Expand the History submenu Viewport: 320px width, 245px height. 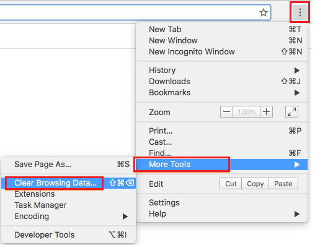coord(221,71)
